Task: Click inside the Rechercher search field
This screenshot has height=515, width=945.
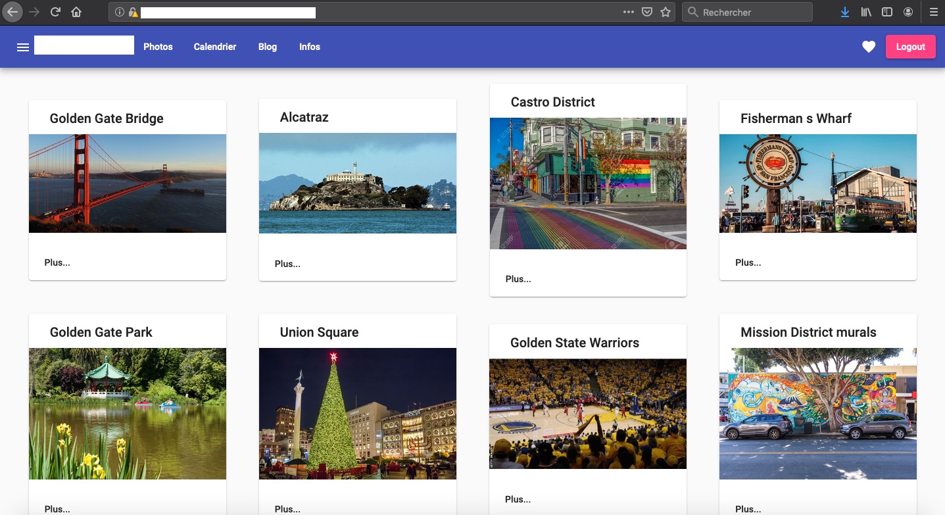Action: (747, 11)
